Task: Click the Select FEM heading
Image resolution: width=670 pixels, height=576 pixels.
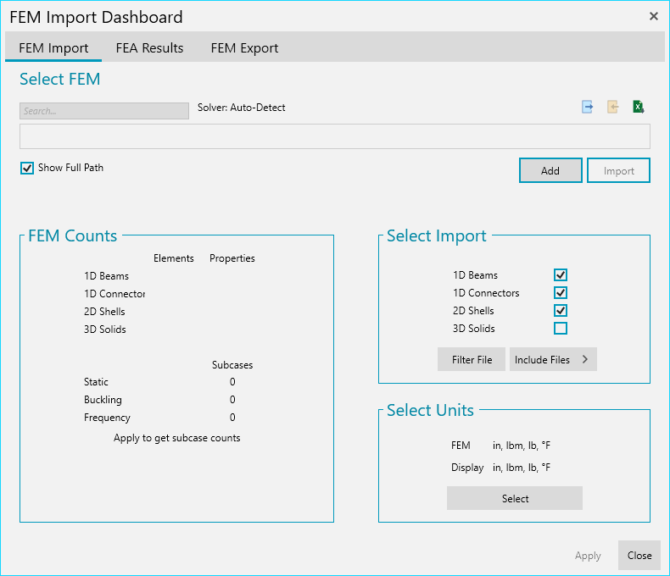Action: click(60, 79)
